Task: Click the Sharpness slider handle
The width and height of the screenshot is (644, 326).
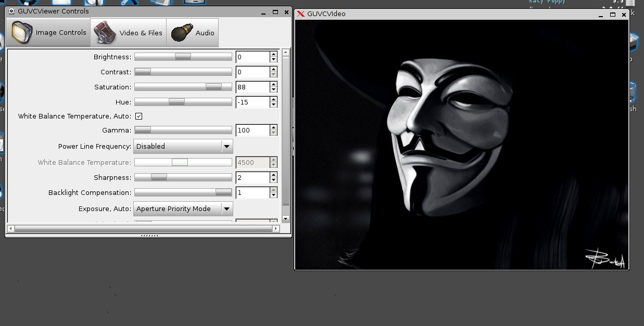Action: tap(159, 177)
